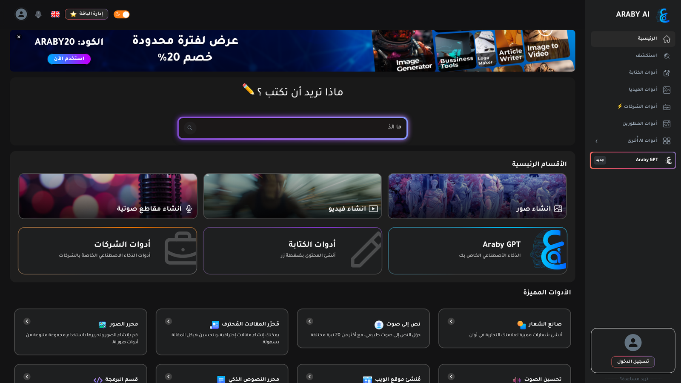This screenshot has width=681, height=383.
Task: Click the Araby AI logo icon
Action: click(664, 15)
